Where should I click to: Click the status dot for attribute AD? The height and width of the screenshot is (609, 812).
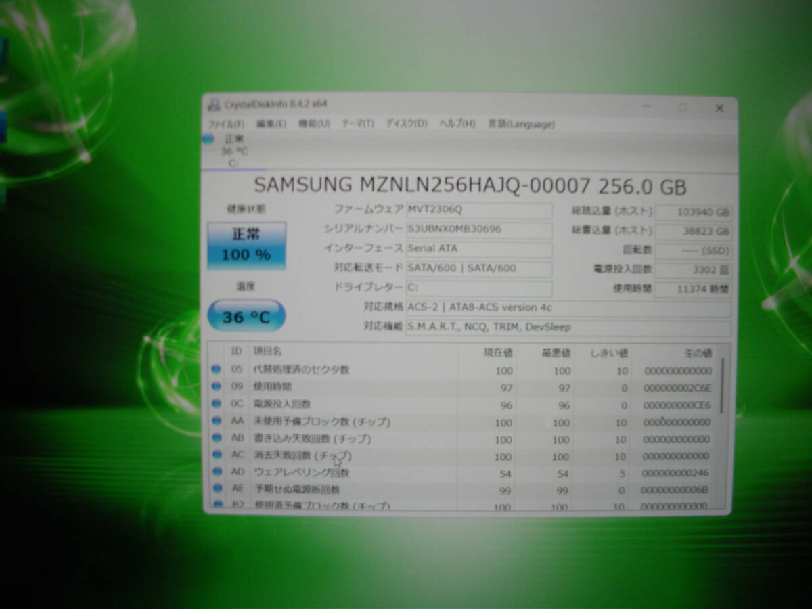[217, 472]
